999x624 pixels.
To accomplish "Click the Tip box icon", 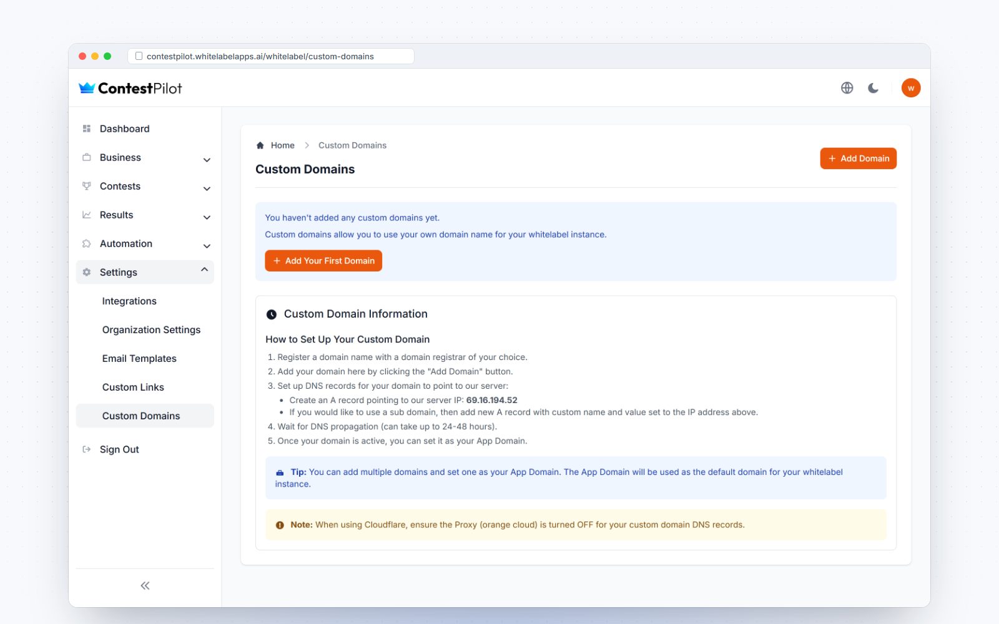I will [x=280, y=472].
